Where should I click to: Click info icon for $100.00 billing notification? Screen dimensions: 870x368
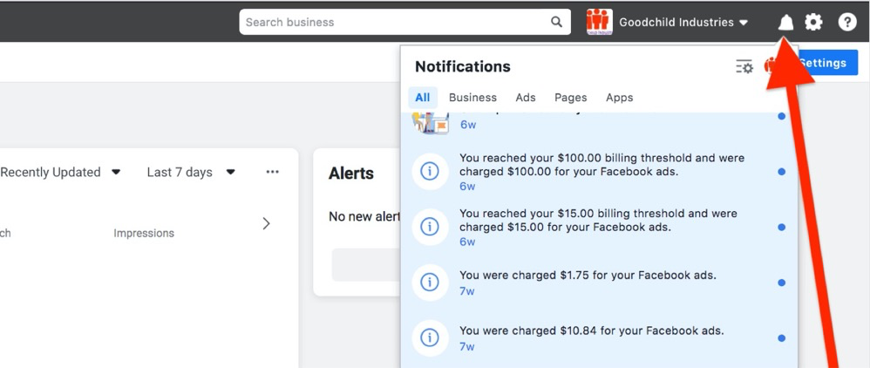[x=429, y=172]
